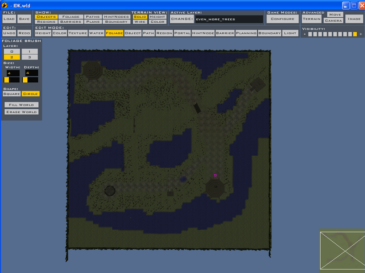Select Height terrain view

(157, 17)
